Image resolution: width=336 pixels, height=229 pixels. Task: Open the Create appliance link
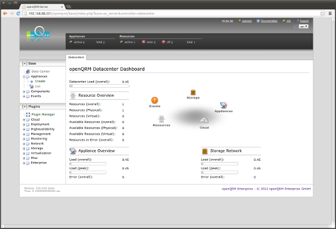40,81
